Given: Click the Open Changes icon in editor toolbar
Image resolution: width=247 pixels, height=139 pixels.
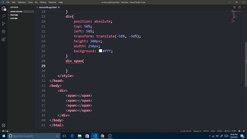Looking at the screenshot, I should click(234, 7).
